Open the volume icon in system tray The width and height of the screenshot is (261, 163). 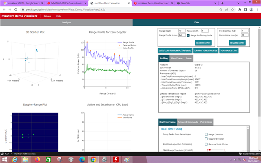coord(235,160)
